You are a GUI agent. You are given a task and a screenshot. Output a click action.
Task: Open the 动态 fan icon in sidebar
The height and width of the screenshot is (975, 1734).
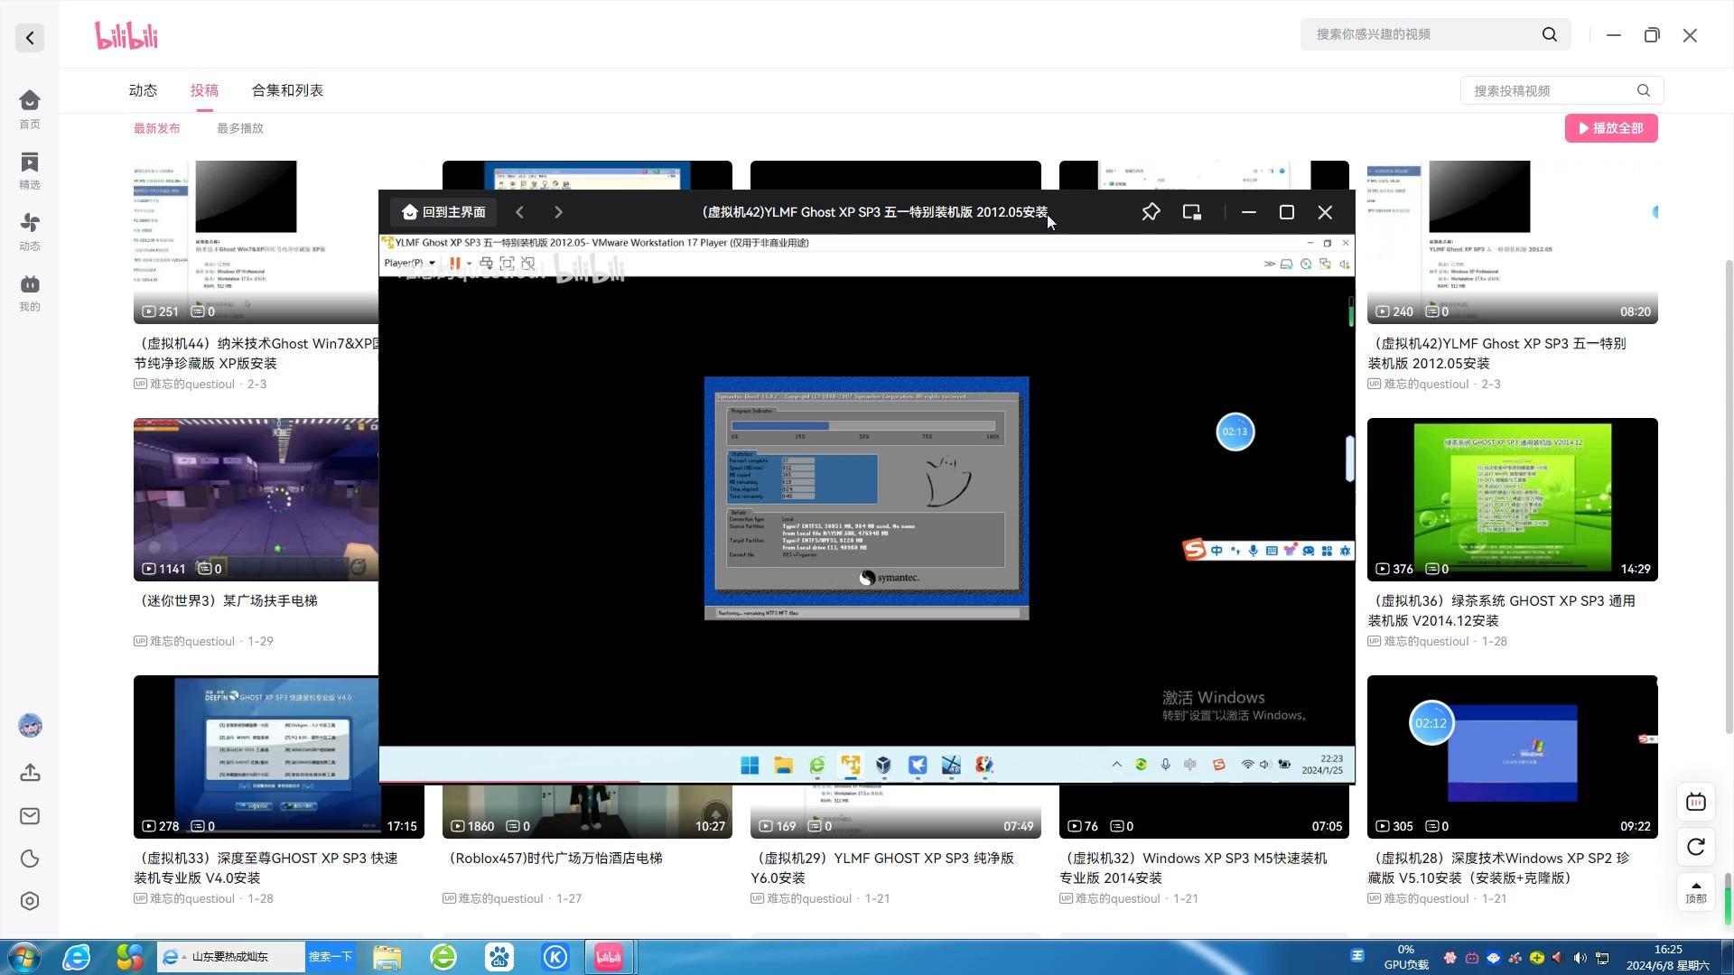pos(30,231)
